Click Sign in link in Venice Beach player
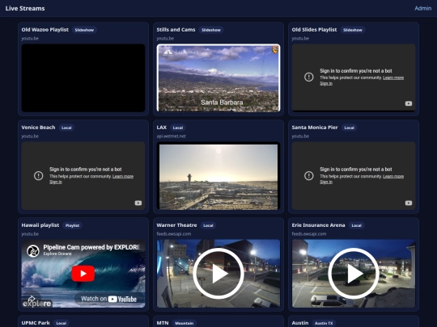Image resolution: width=437 pixels, height=327 pixels. tap(56, 182)
